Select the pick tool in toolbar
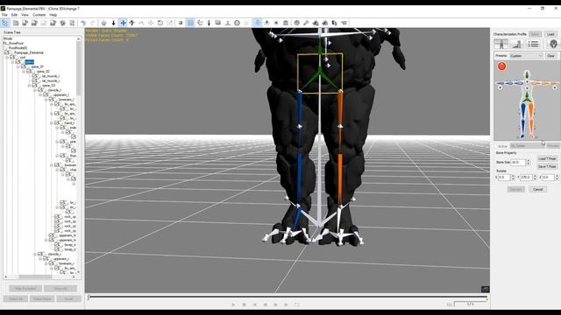The height and width of the screenshot is (315, 561). point(5,23)
